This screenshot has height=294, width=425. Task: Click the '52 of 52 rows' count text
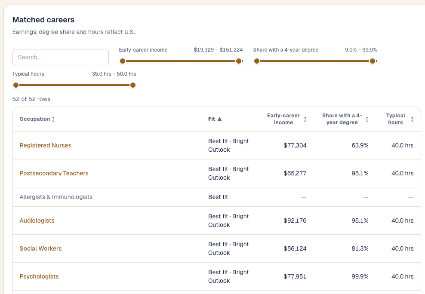coord(31,99)
